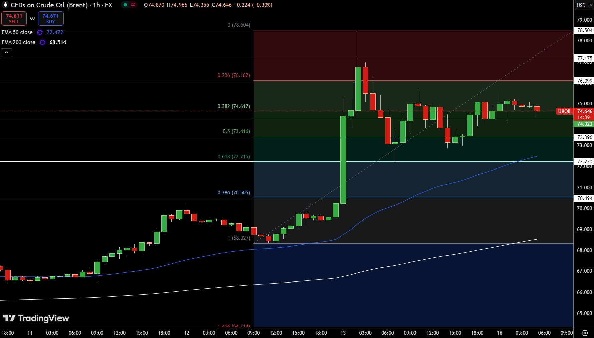Click the green market status dot
Screen dimensions: 594x338
tap(125, 5)
